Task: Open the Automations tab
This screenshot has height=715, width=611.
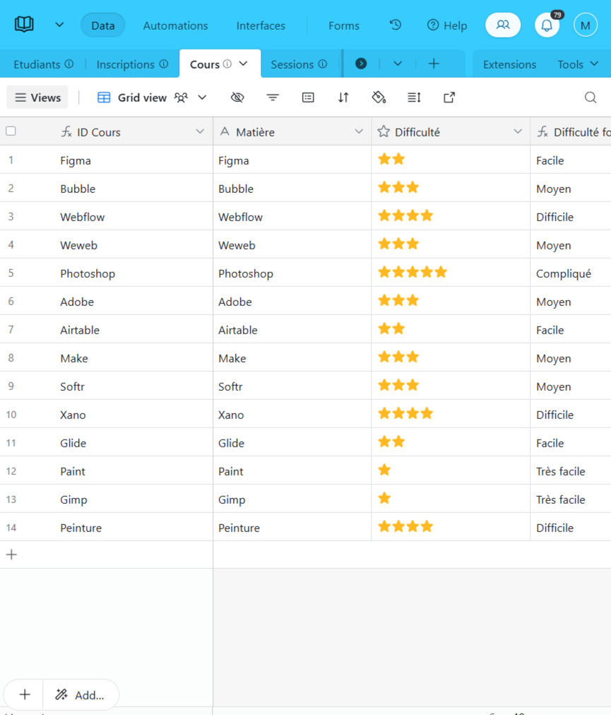Action: (176, 25)
